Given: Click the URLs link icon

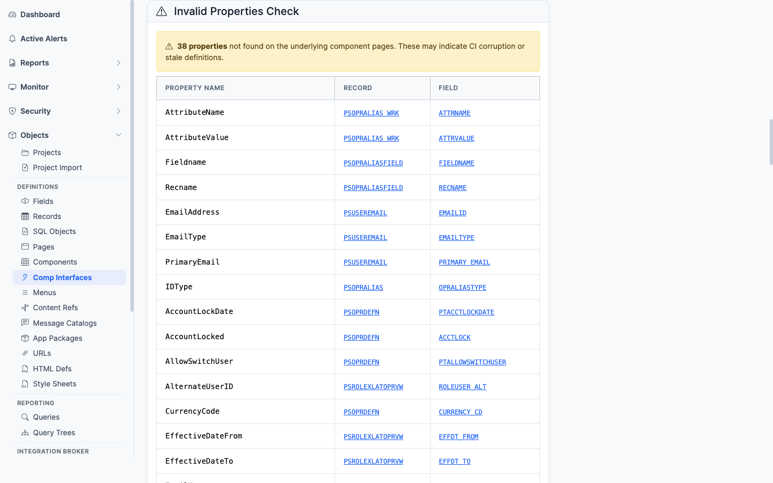Looking at the screenshot, I should click(25, 353).
